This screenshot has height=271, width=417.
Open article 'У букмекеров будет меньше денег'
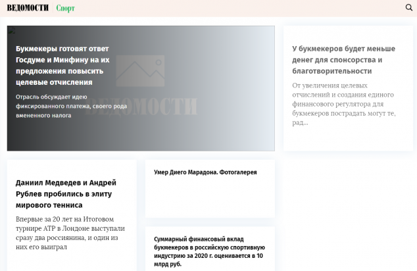point(343,60)
